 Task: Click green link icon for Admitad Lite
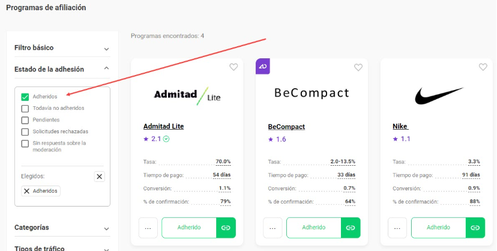(x=226, y=228)
